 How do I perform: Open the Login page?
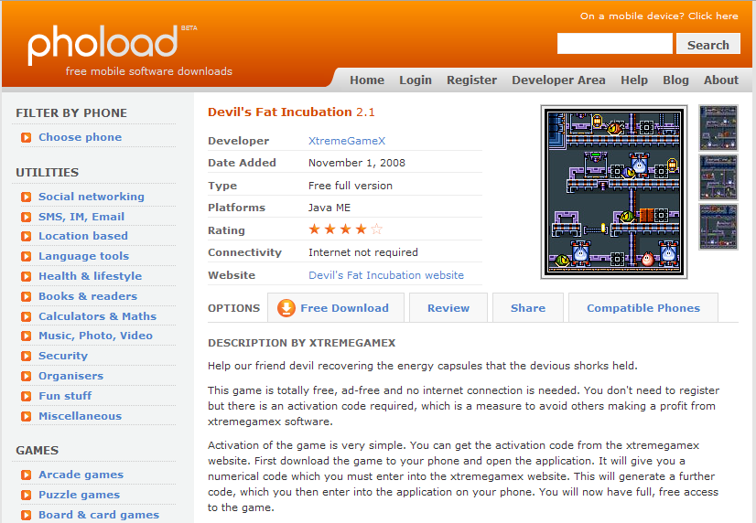pos(416,80)
